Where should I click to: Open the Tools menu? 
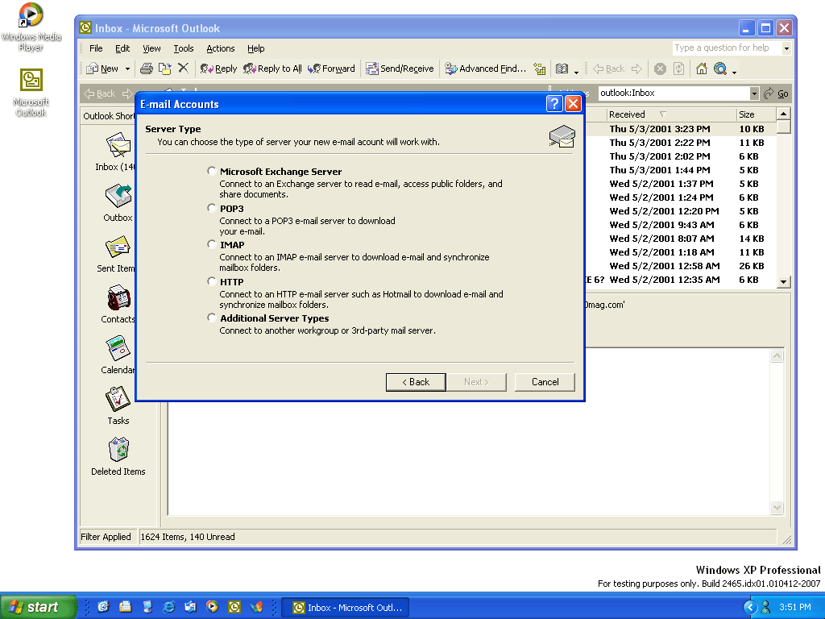tap(183, 48)
